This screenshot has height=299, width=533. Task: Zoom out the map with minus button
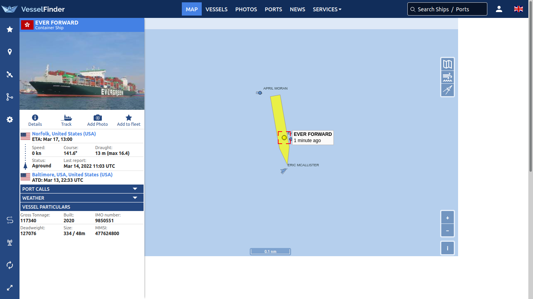[448, 230]
